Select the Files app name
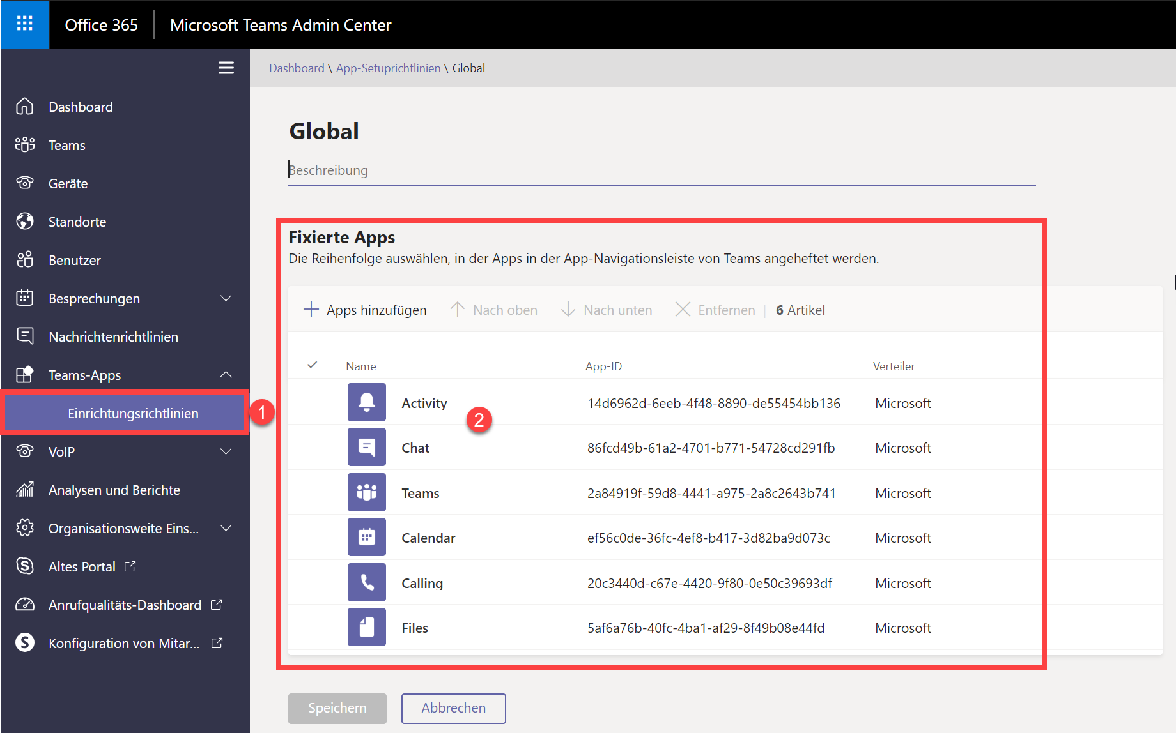The image size is (1176, 733). (x=415, y=628)
